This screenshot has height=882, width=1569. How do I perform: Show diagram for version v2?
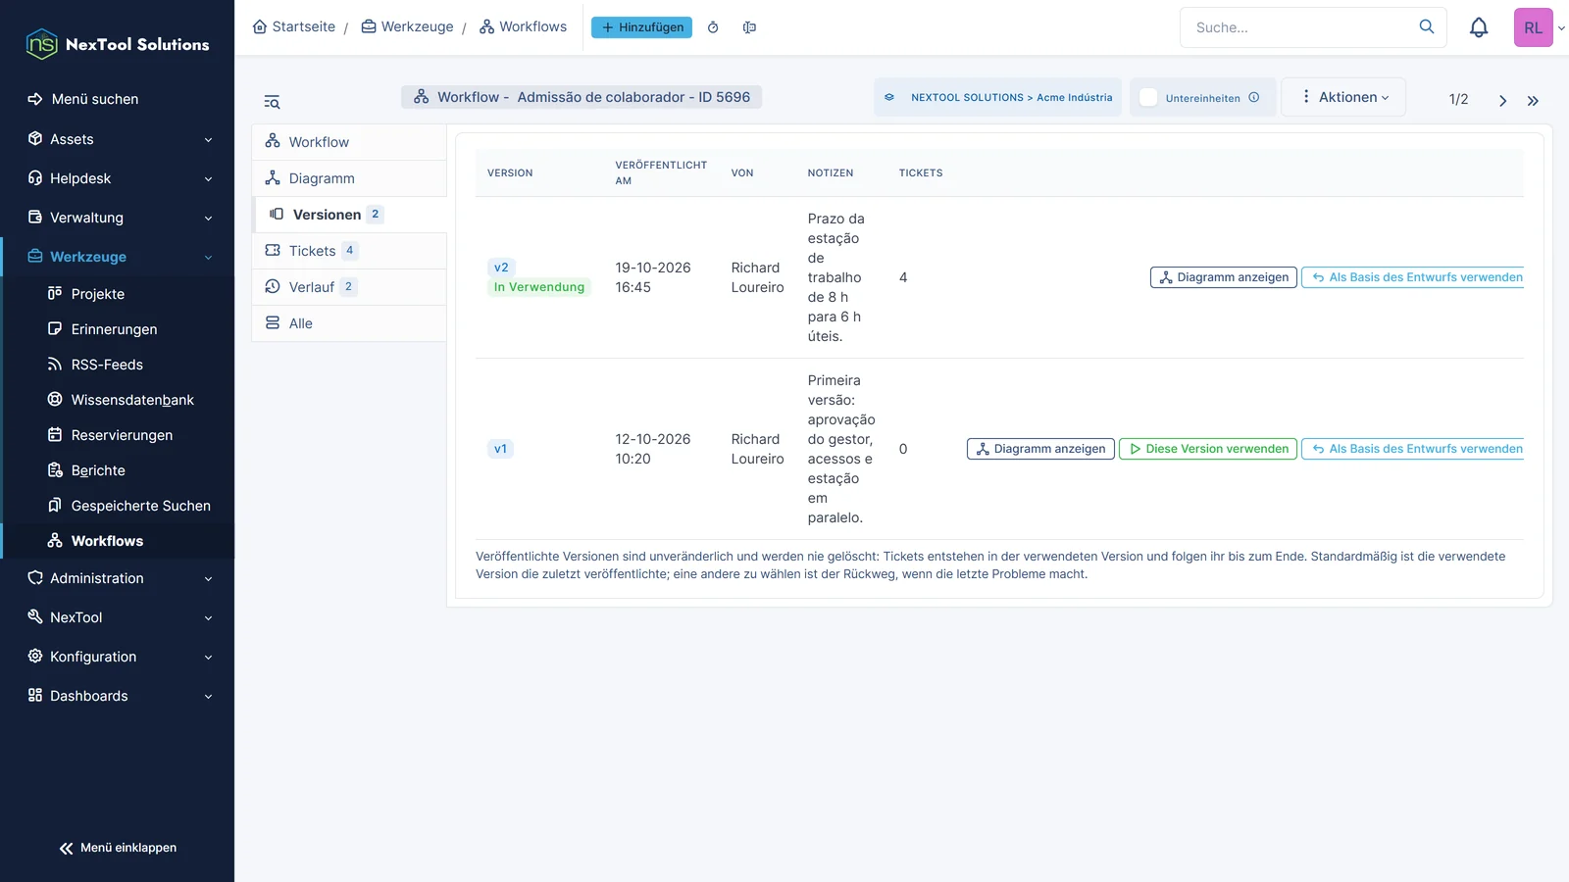pos(1223,277)
